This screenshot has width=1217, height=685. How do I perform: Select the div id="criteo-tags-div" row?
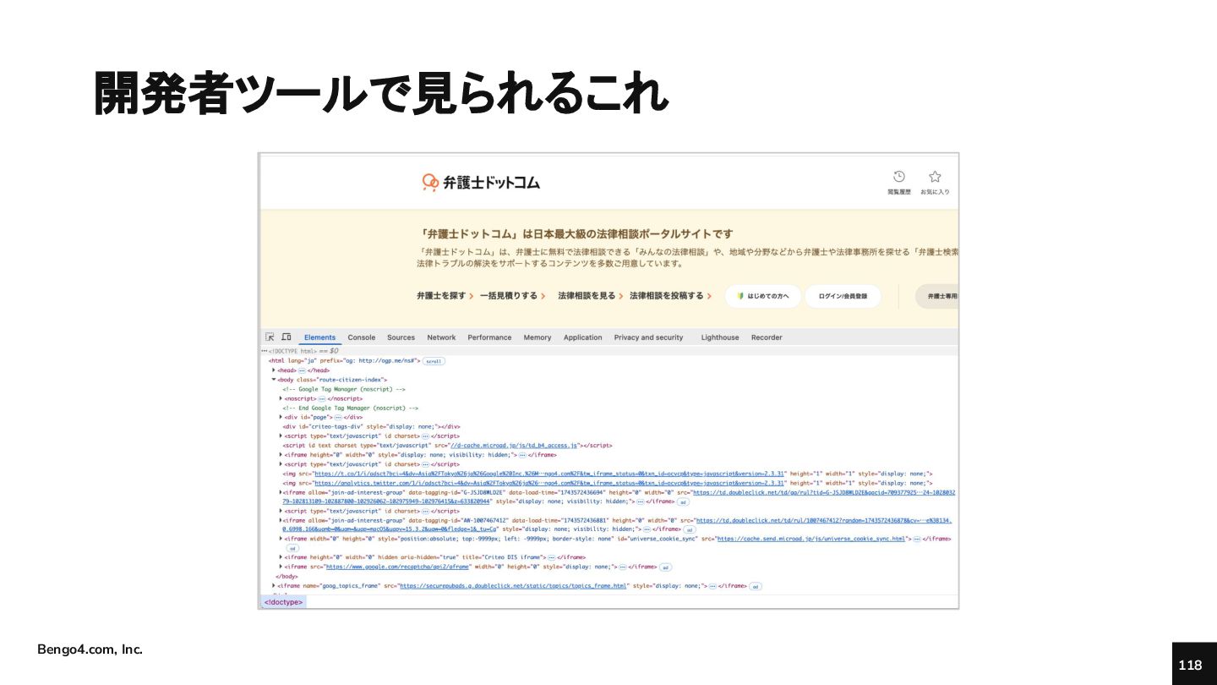click(x=371, y=426)
